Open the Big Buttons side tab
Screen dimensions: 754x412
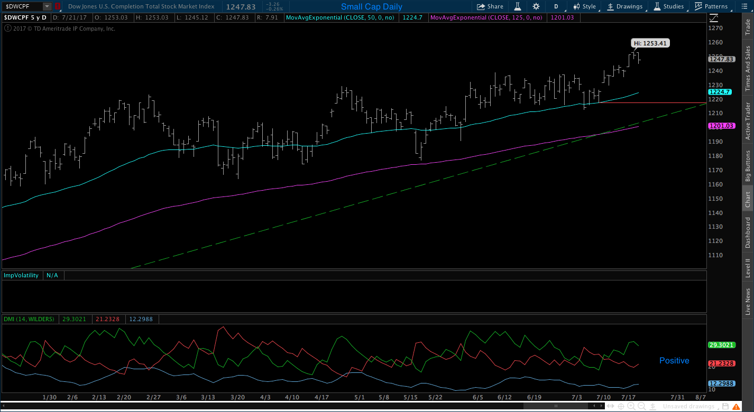(x=748, y=166)
